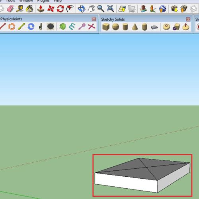Activate the blue Orbit tool
Screen dimensions: 199x199
[x=82, y=9]
